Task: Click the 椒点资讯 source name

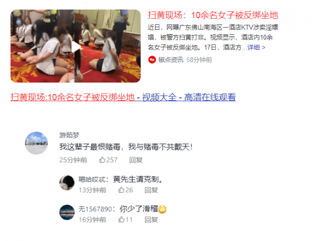Action: click(x=171, y=60)
